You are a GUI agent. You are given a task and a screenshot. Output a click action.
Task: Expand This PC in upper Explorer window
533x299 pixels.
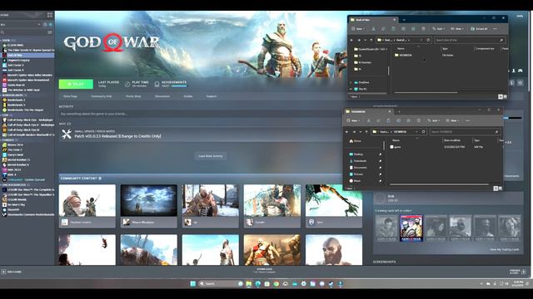(351, 89)
